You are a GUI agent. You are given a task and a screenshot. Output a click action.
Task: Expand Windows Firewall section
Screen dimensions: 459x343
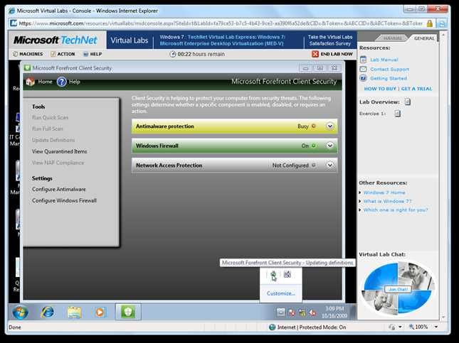(x=330, y=146)
